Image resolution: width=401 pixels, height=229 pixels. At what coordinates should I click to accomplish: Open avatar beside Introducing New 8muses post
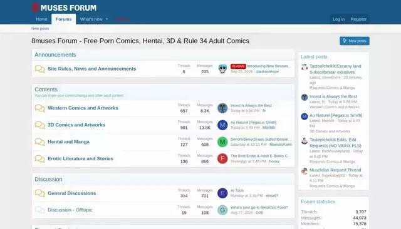pos(222,69)
